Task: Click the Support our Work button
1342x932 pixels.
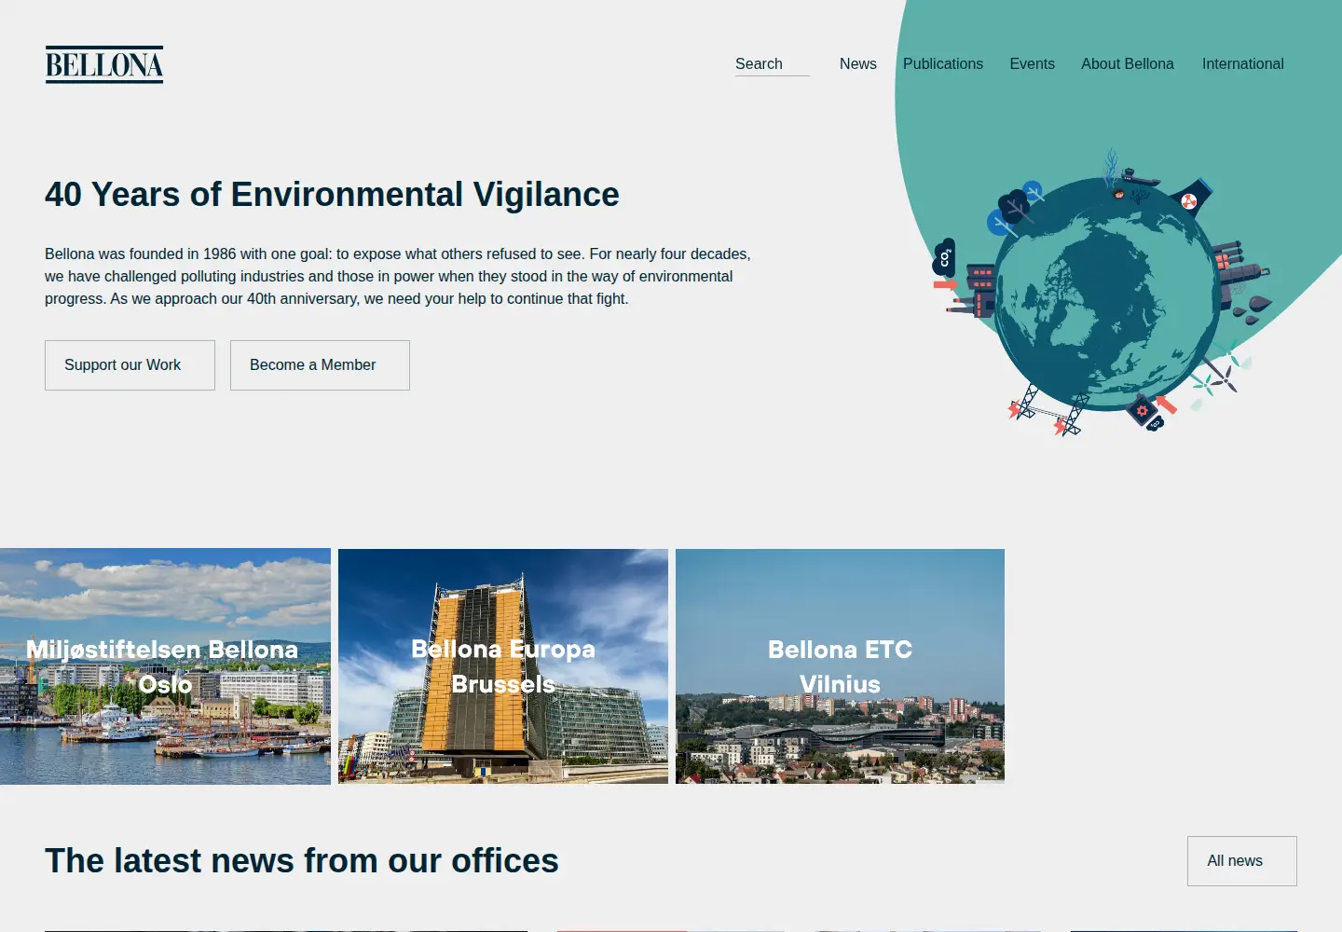Action: (130, 365)
